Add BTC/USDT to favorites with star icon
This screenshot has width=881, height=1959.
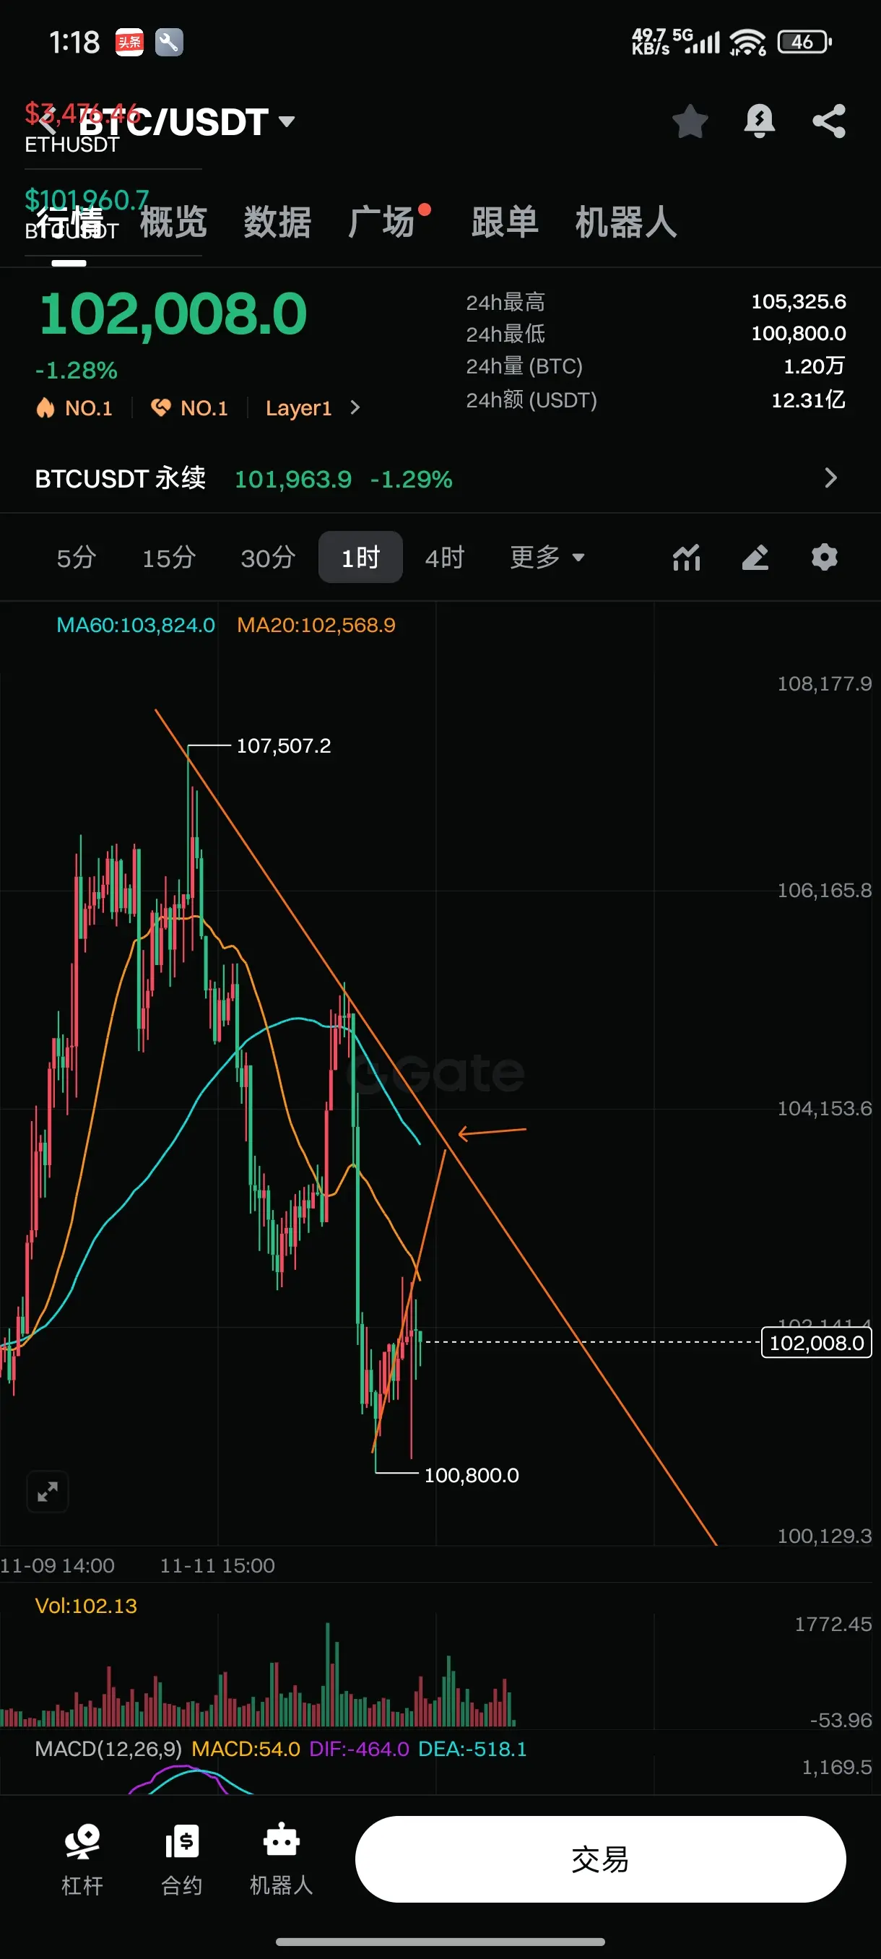(x=690, y=121)
